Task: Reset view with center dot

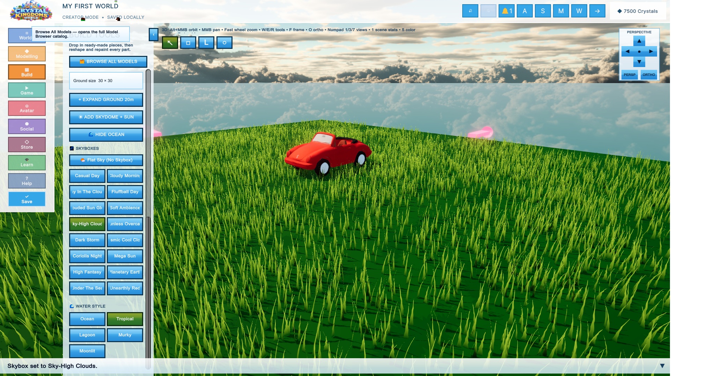Action: coord(639,51)
